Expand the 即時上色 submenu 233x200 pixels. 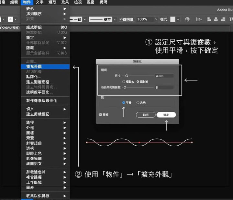(45, 153)
